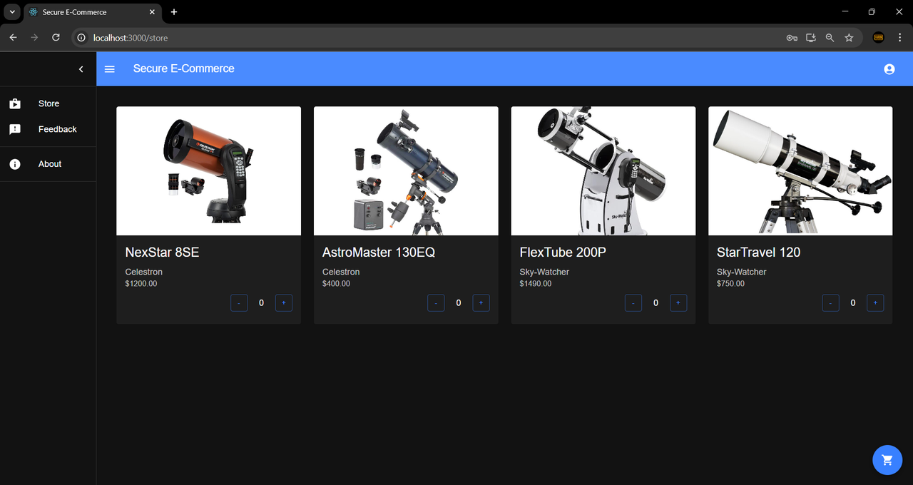Viewport: 913px width, 485px height.
Task: Click the StarTravel 120 quantity value
Action: pos(852,303)
